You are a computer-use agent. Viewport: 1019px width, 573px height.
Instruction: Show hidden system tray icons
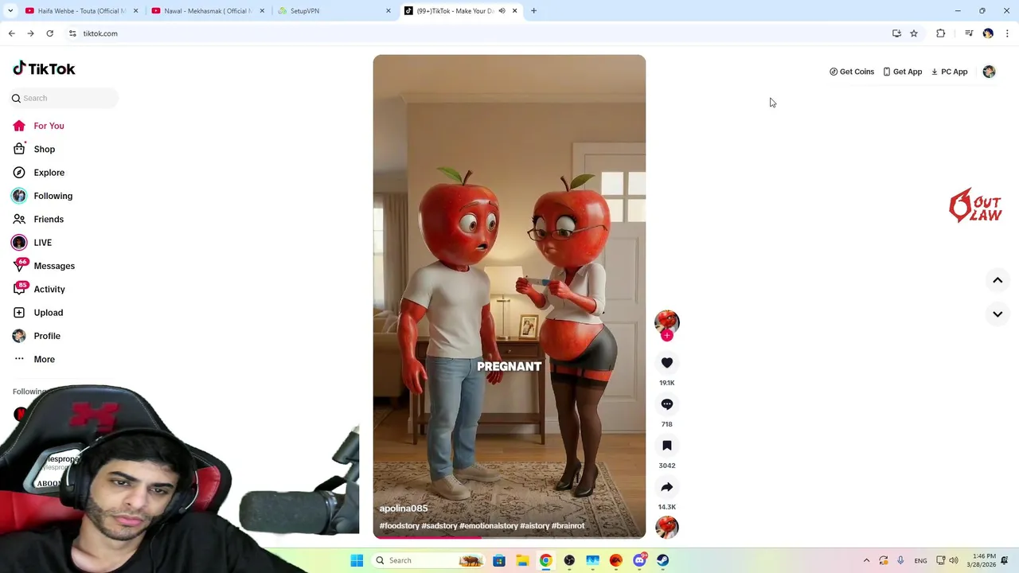pyautogui.click(x=866, y=560)
